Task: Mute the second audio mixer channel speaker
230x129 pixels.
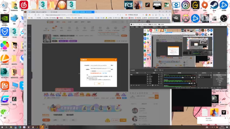Action: (192, 83)
